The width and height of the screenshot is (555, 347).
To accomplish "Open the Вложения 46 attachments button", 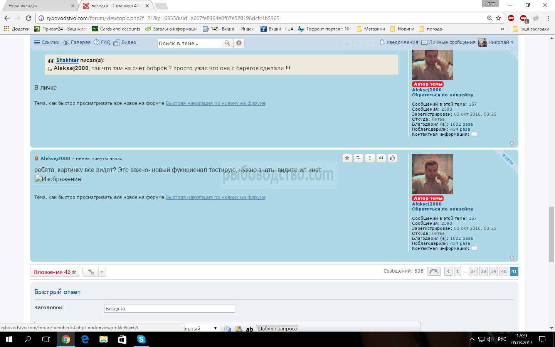I will click(55, 272).
